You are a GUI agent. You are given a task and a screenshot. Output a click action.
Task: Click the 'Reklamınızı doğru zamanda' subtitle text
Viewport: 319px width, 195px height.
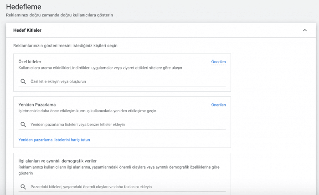click(x=59, y=15)
